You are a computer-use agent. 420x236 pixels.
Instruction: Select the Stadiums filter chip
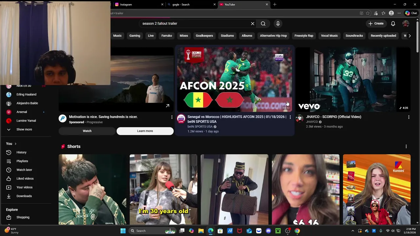[227, 36]
